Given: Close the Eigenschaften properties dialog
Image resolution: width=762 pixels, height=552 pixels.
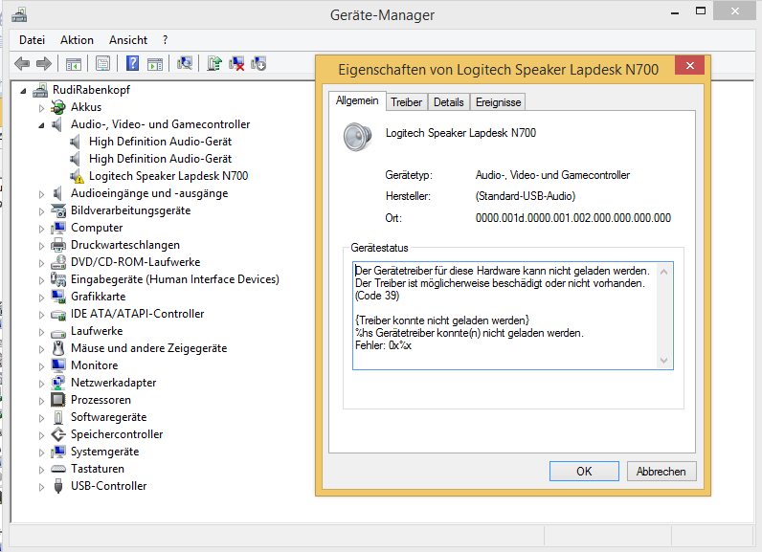Looking at the screenshot, I should (x=689, y=66).
